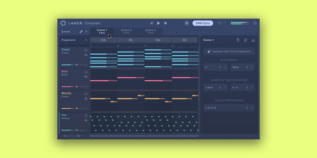The width and height of the screenshot is (317, 158).
Task: Open settings gear icon
Action: coord(255,23)
